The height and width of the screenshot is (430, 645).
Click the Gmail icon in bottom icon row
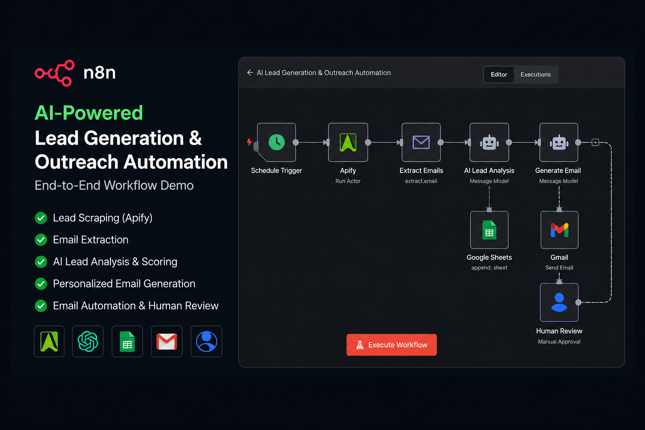pyautogui.click(x=167, y=341)
